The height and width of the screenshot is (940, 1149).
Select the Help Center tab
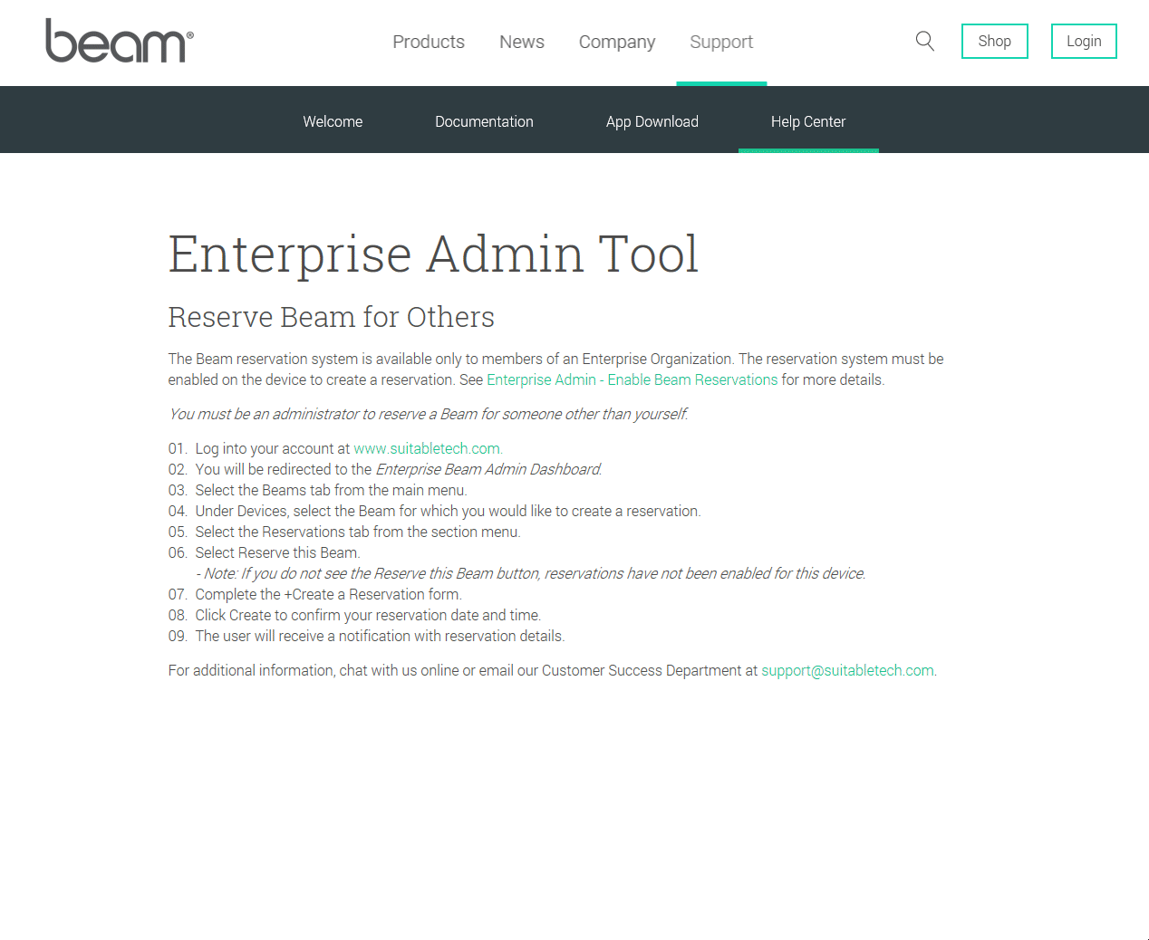pos(808,121)
